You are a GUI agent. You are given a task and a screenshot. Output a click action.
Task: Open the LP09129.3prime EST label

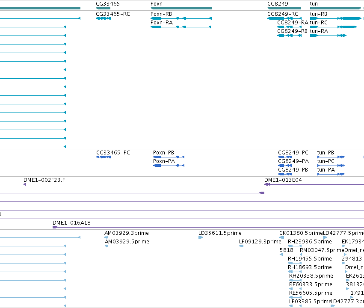tap(260, 241)
